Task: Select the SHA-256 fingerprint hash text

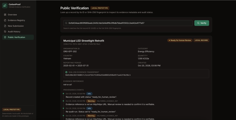Action: tap(98, 75)
